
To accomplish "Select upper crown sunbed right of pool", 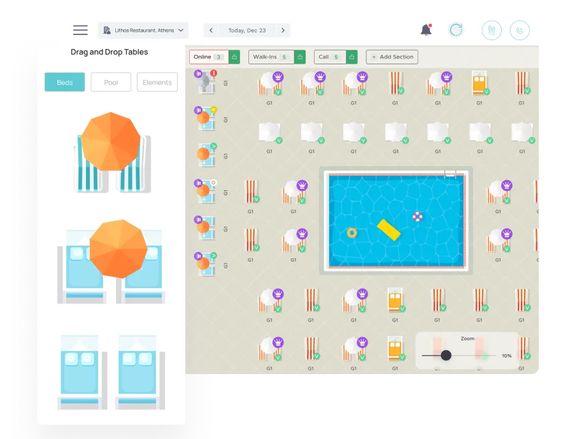I will 499,192.
